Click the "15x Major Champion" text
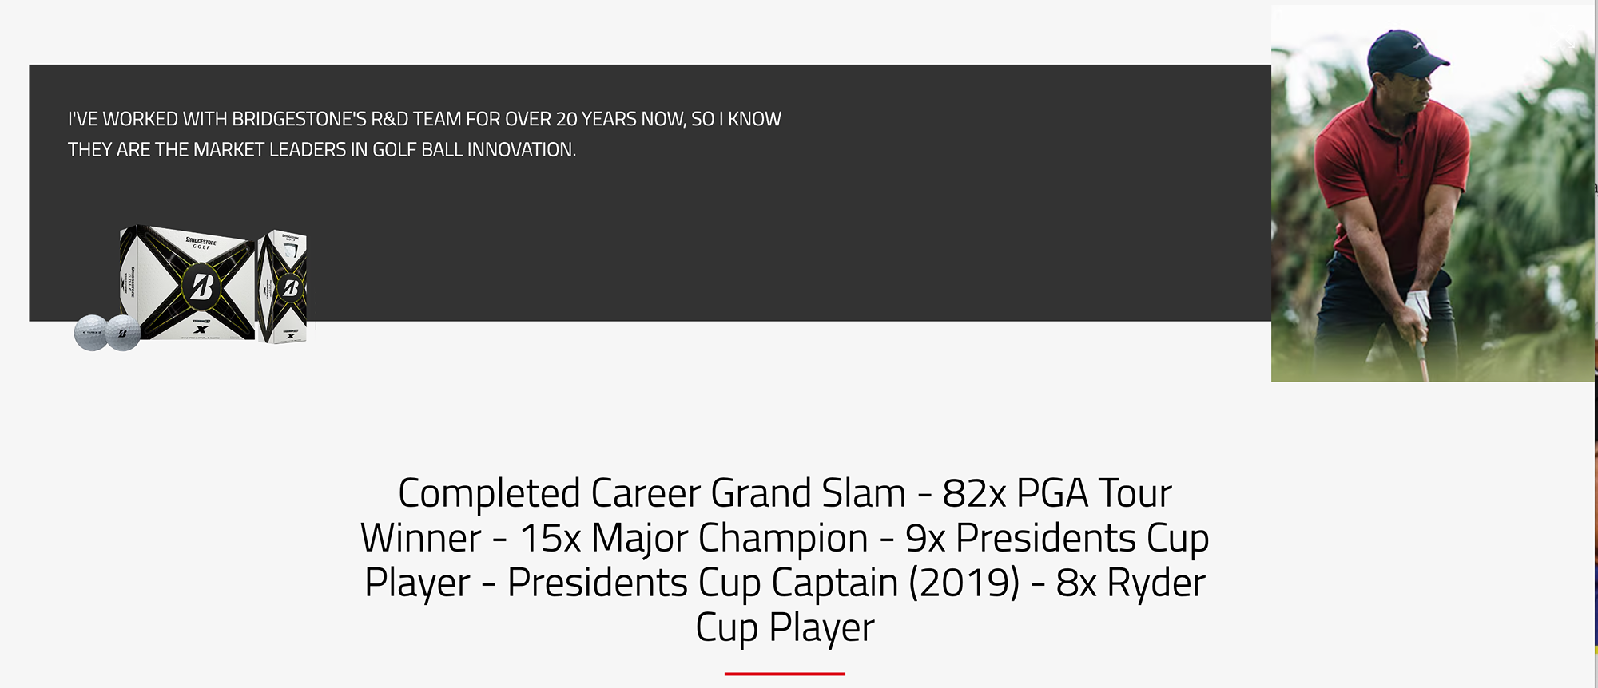The height and width of the screenshot is (688, 1598). [694, 538]
